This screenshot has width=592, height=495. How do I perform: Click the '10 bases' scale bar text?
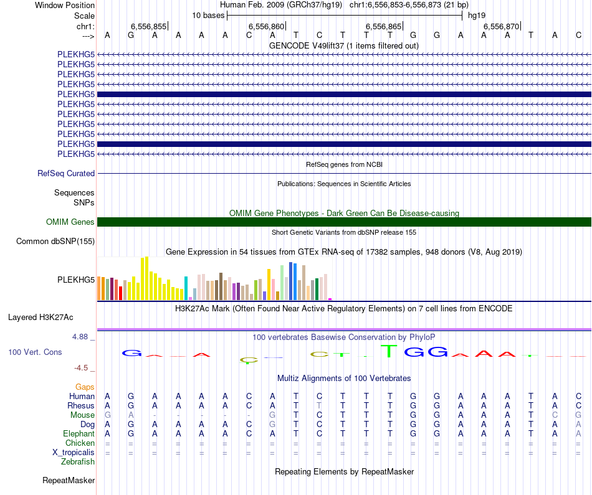[208, 16]
